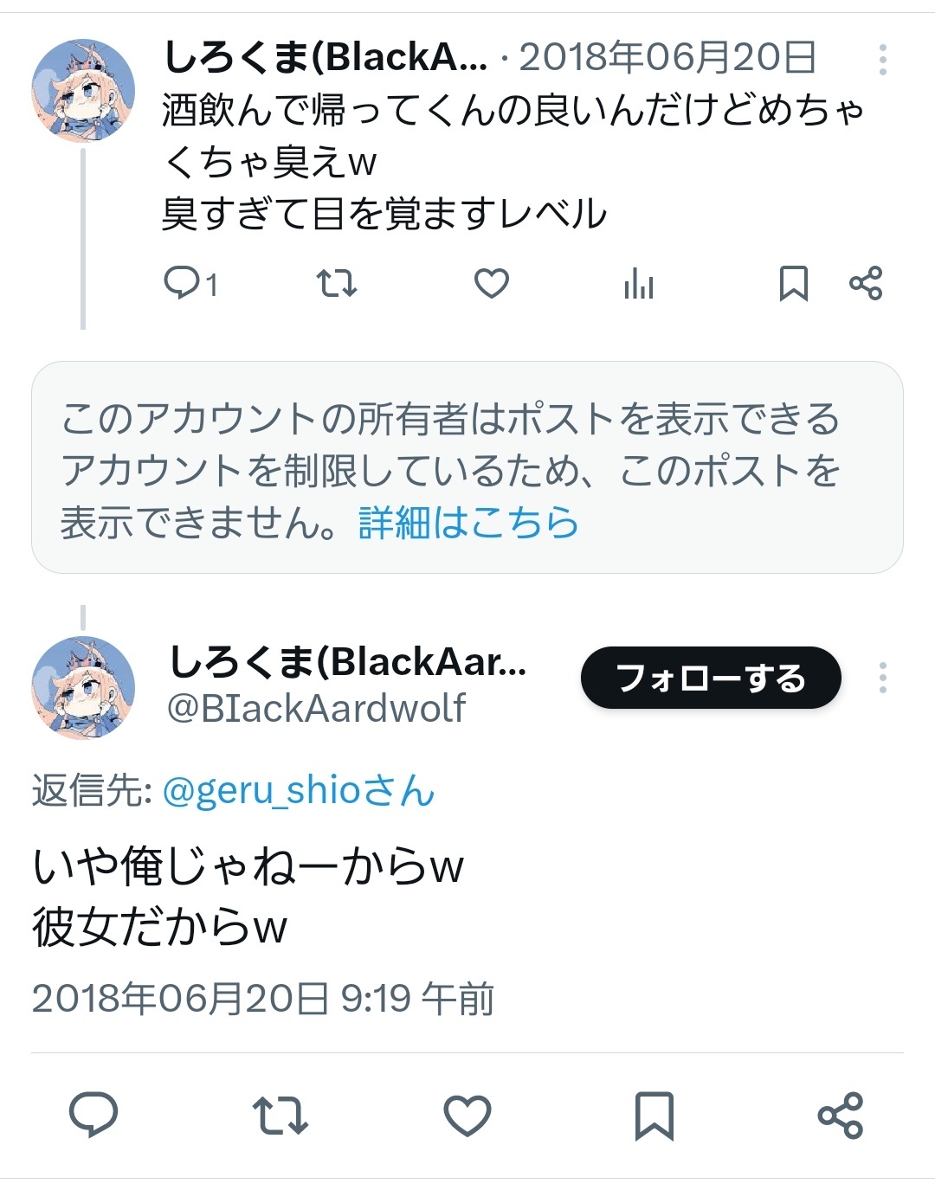Image resolution: width=935 pixels, height=1190 pixels.
Task: Open the @BIackAardwolf handle profile
Action: click(x=316, y=708)
